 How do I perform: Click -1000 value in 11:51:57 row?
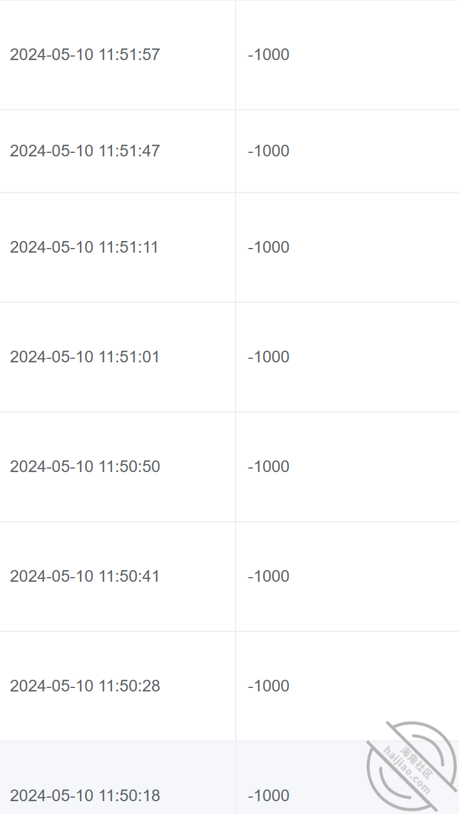(x=269, y=55)
